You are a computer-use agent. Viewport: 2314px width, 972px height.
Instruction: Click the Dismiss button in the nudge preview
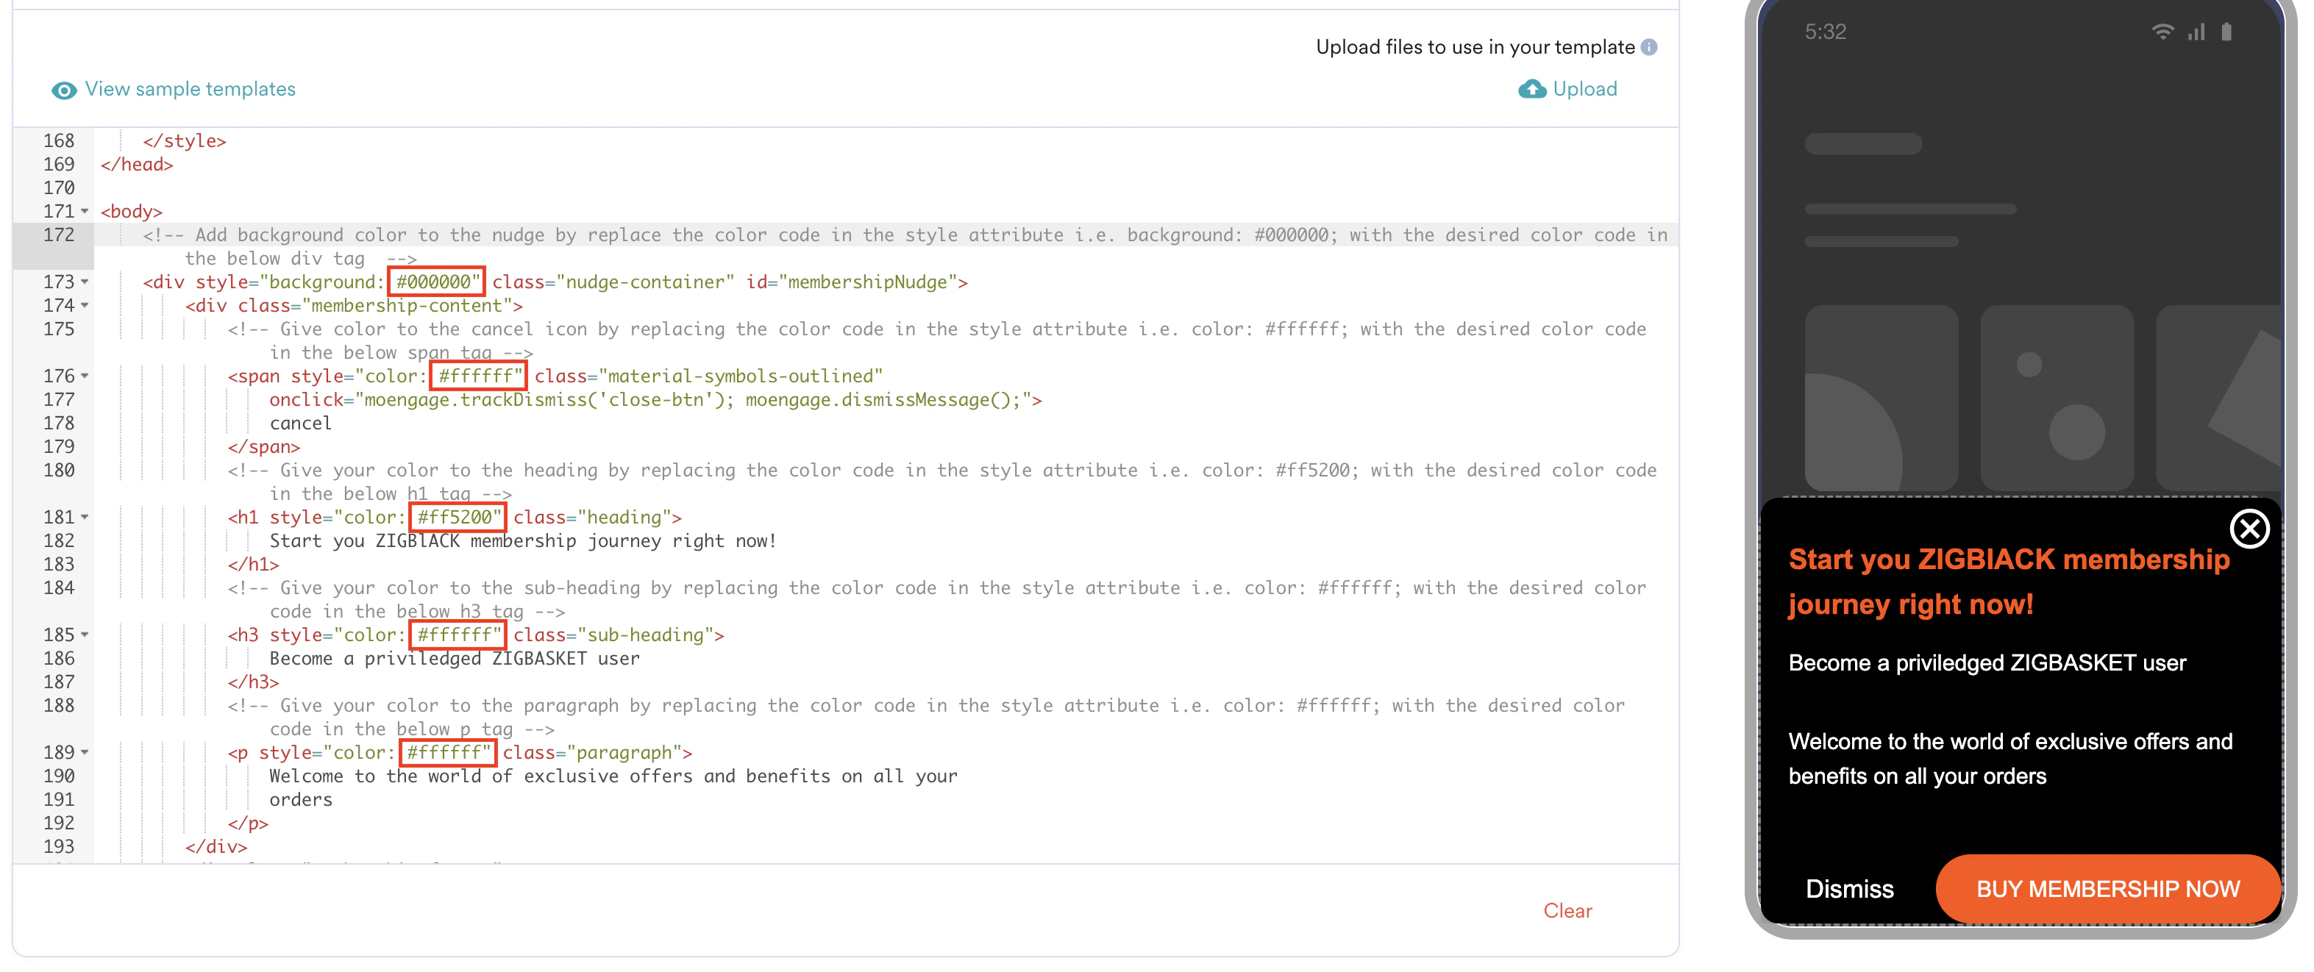point(1851,888)
